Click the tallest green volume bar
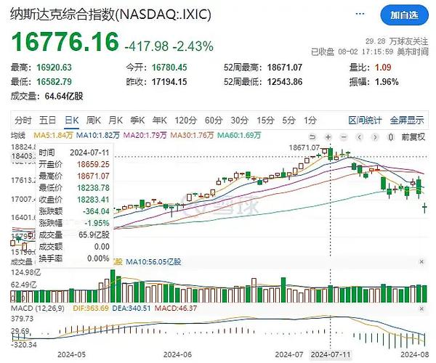The height and width of the screenshot is (363, 436). pyautogui.click(x=113, y=286)
